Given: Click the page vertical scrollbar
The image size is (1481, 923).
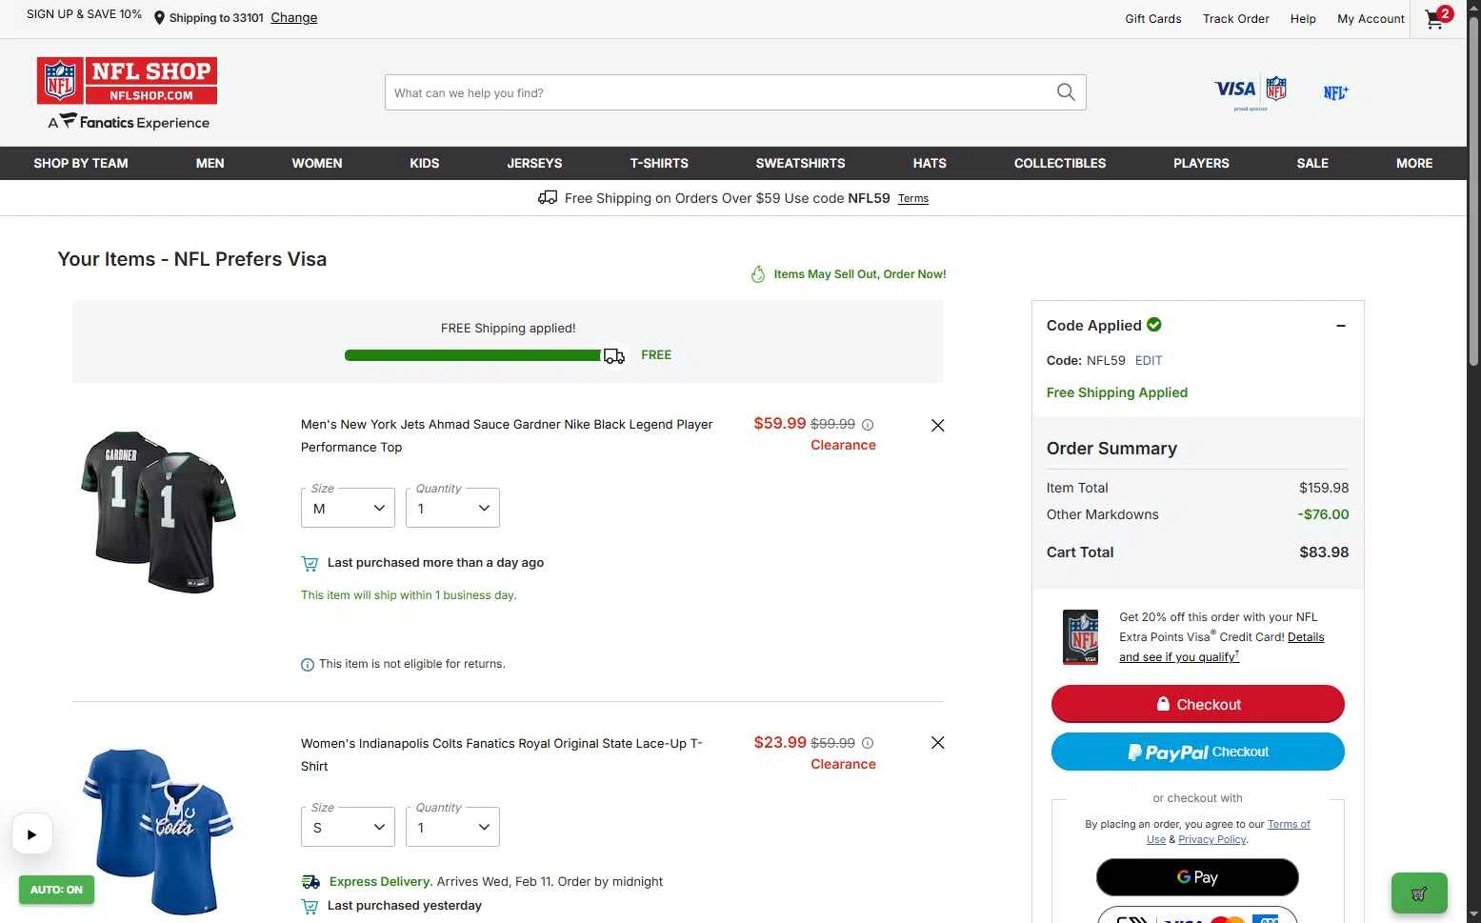Looking at the screenshot, I should 1473,191.
